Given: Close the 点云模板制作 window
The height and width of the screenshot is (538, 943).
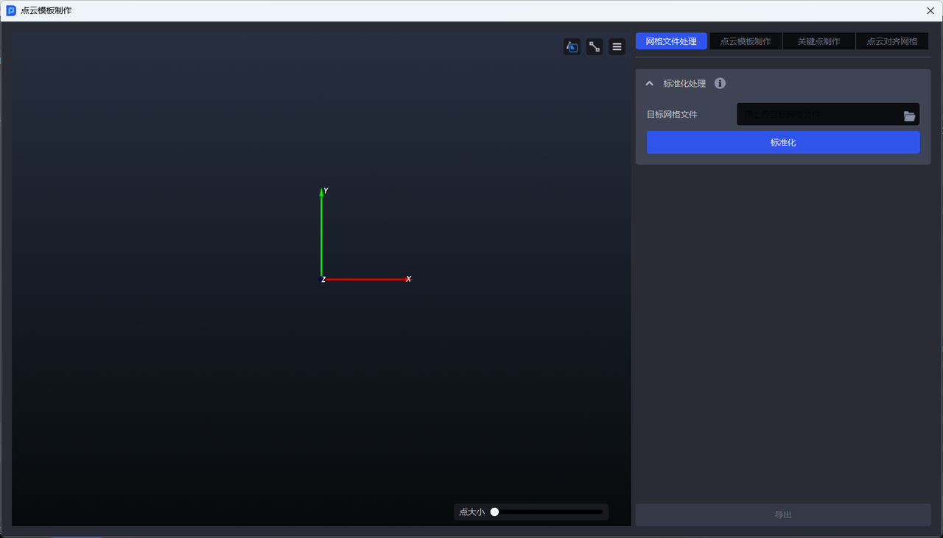Looking at the screenshot, I should (930, 10).
